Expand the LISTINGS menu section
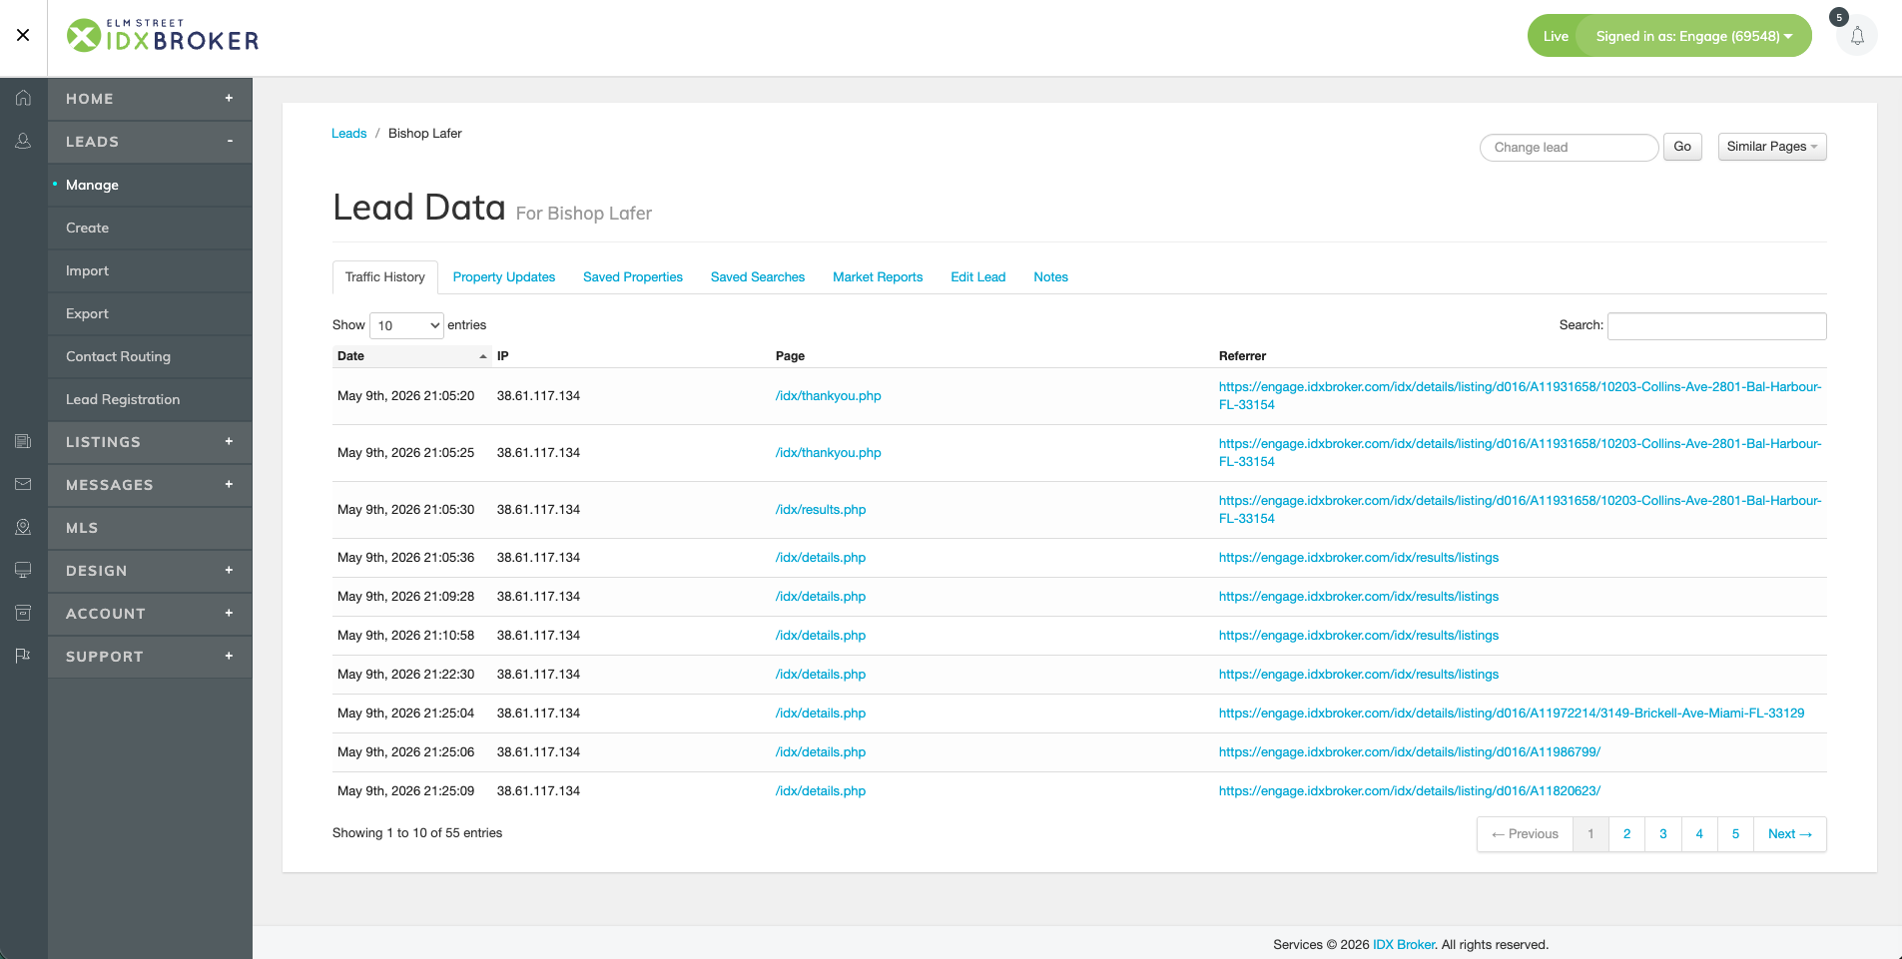 [x=150, y=442]
